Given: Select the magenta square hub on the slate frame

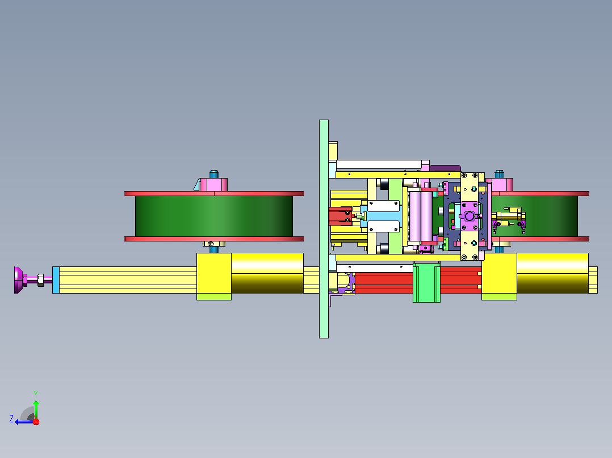Looking at the screenshot, I should pos(469,216).
